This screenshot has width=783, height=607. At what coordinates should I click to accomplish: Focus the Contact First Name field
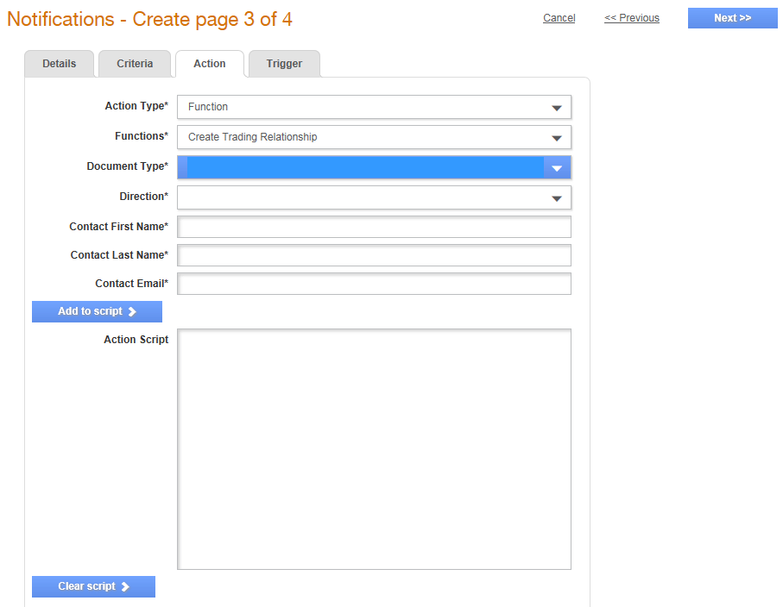pos(374,227)
